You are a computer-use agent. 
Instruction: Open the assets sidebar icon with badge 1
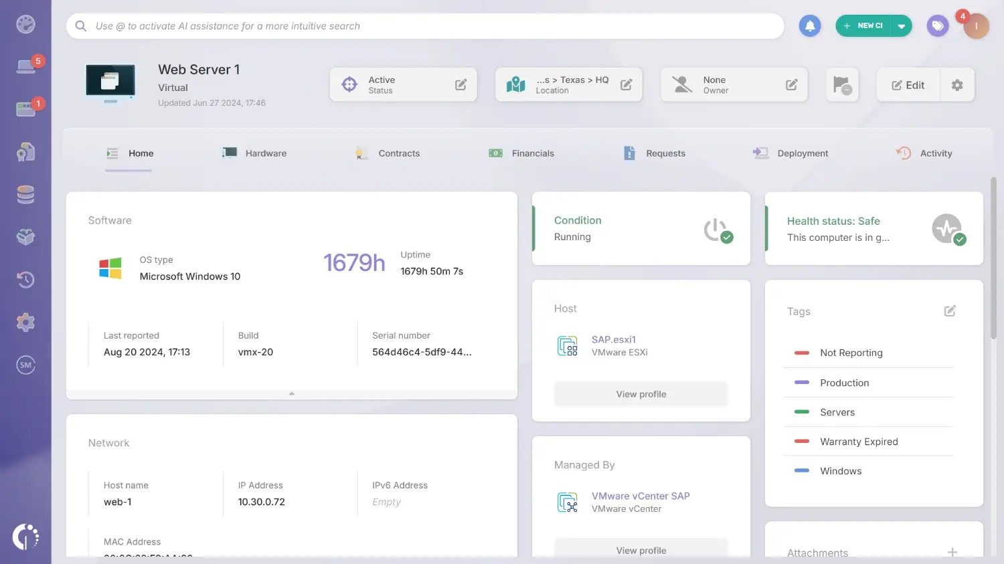25,107
